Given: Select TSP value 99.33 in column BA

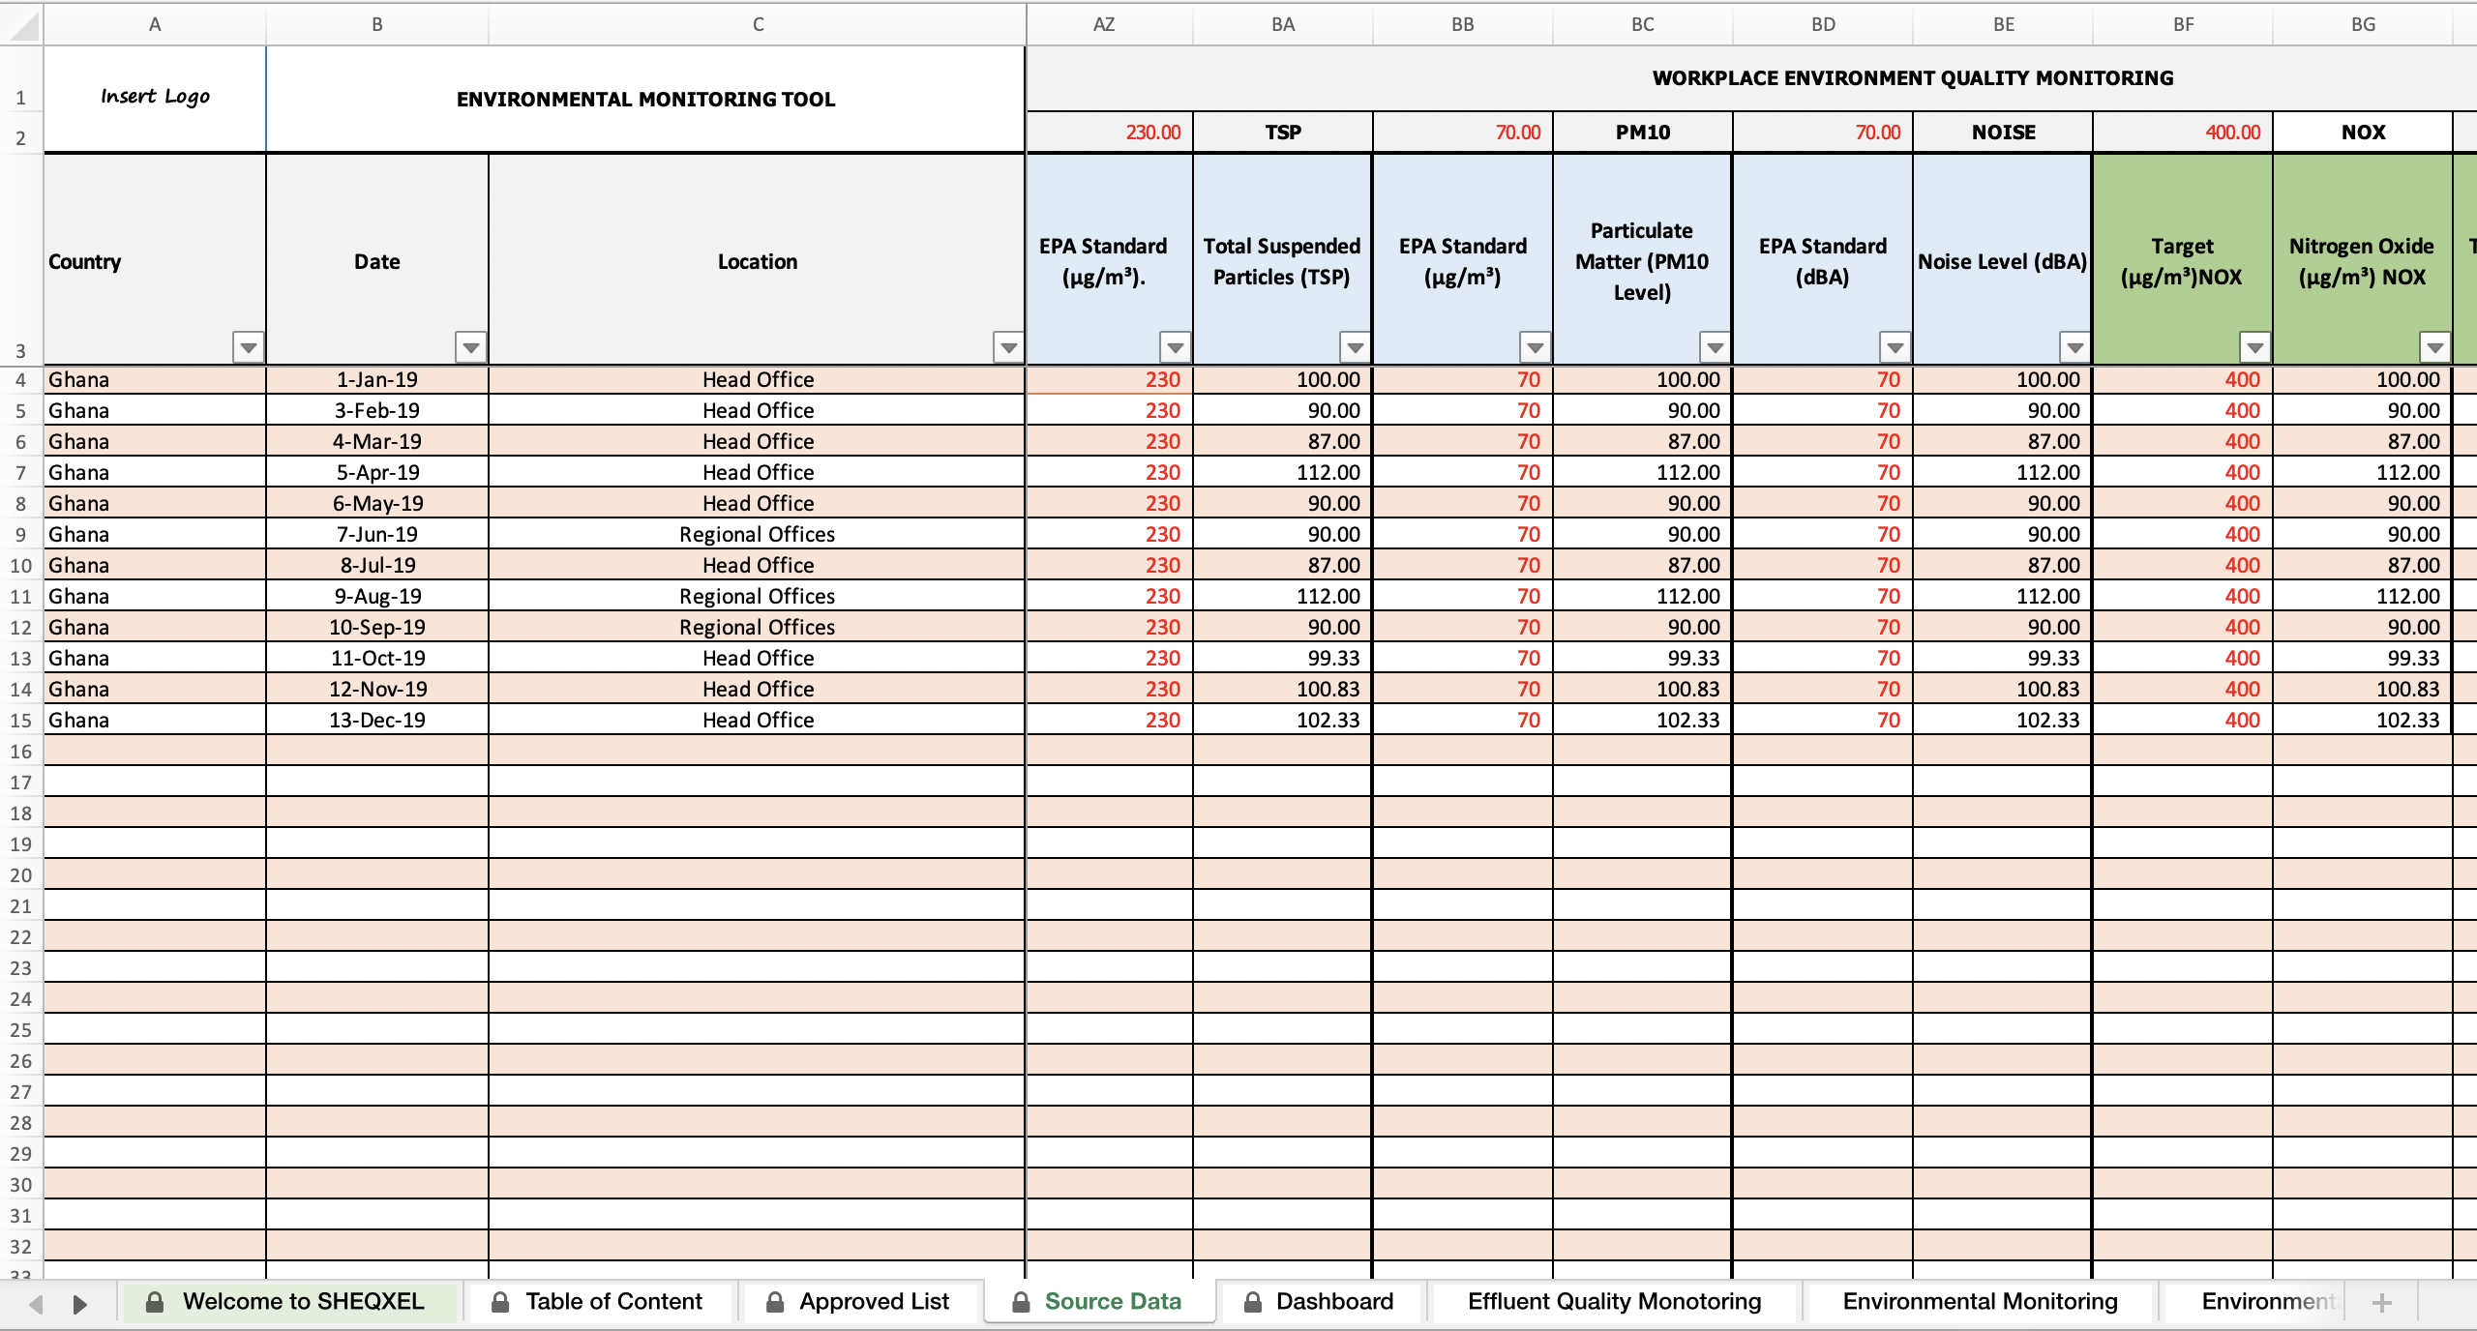Looking at the screenshot, I should click(x=1283, y=659).
